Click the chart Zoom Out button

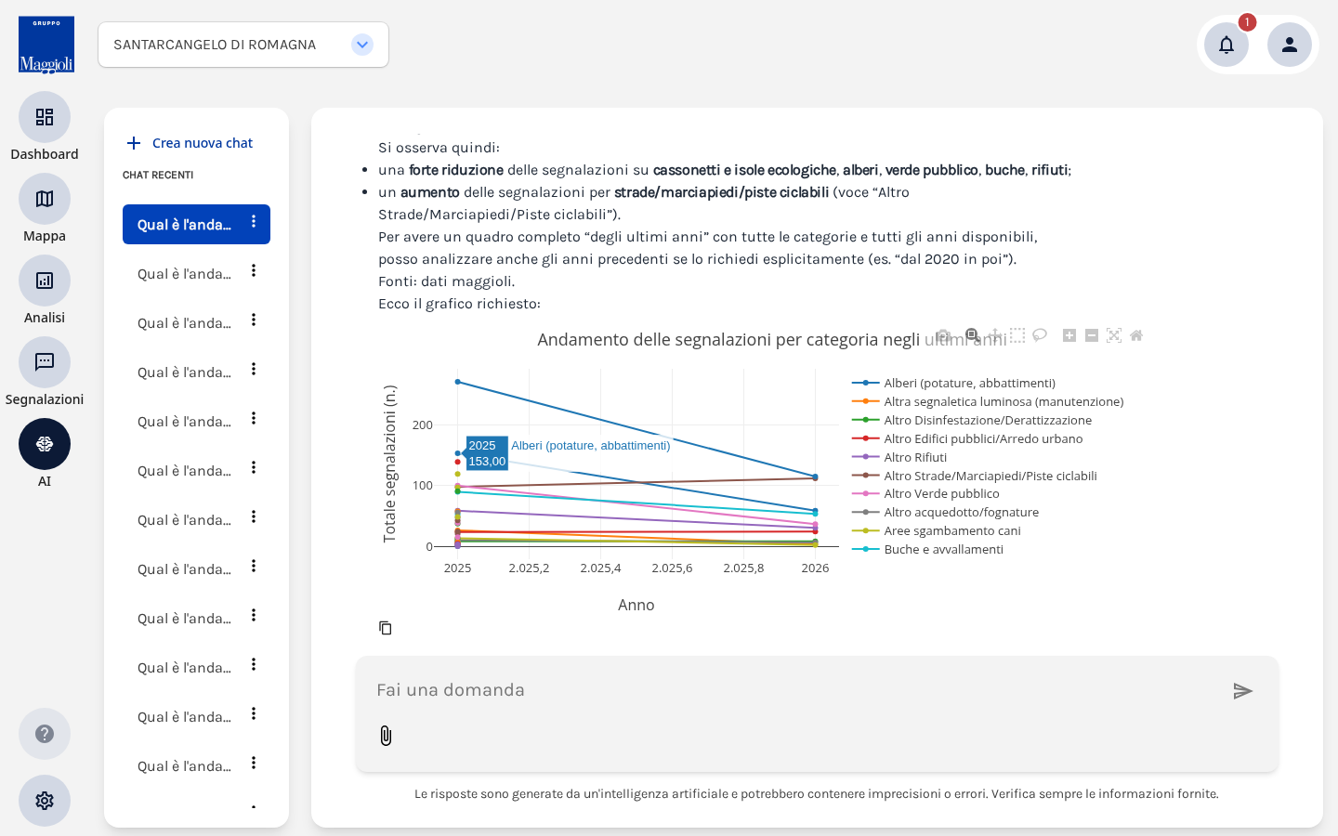pyautogui.click(x=1092, y=335)
